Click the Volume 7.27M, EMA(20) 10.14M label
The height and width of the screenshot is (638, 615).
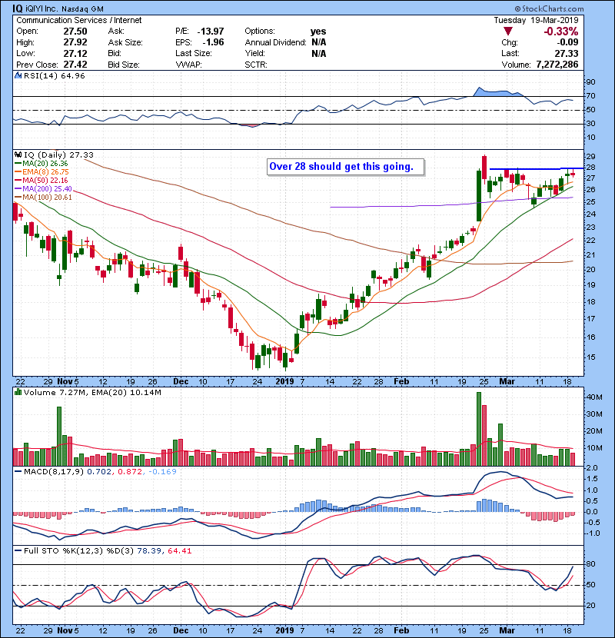point(92,393)
